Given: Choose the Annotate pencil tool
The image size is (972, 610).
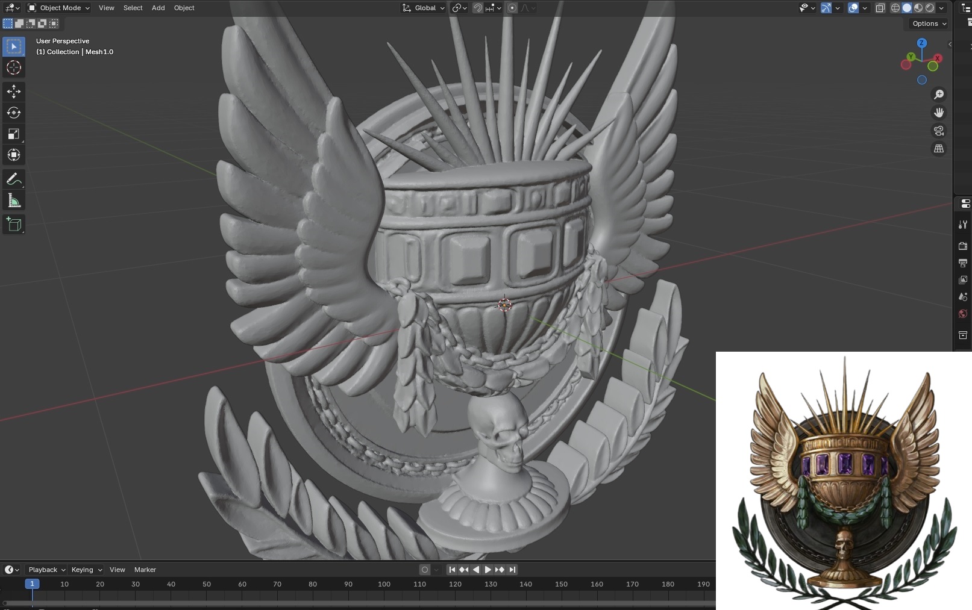Looking at the screenshot, I should point(14,179).
